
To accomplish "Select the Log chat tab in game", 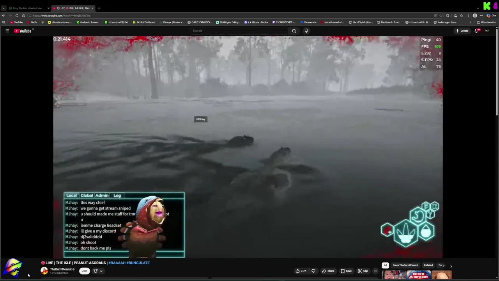I will [x=117, y=196].
